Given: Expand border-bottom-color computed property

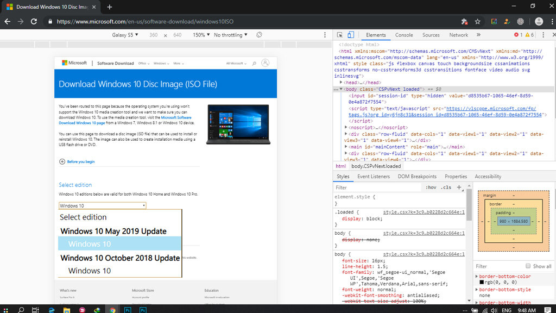Looking at the screenshot, I should [x=477, y=276].
